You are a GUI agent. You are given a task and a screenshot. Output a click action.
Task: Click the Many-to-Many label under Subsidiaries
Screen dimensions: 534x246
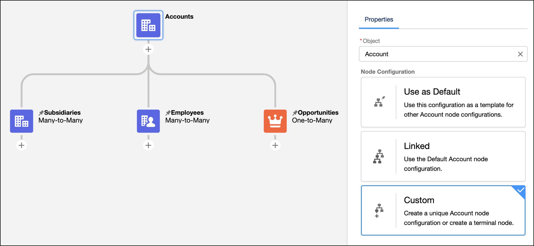[x=60, y=120]
